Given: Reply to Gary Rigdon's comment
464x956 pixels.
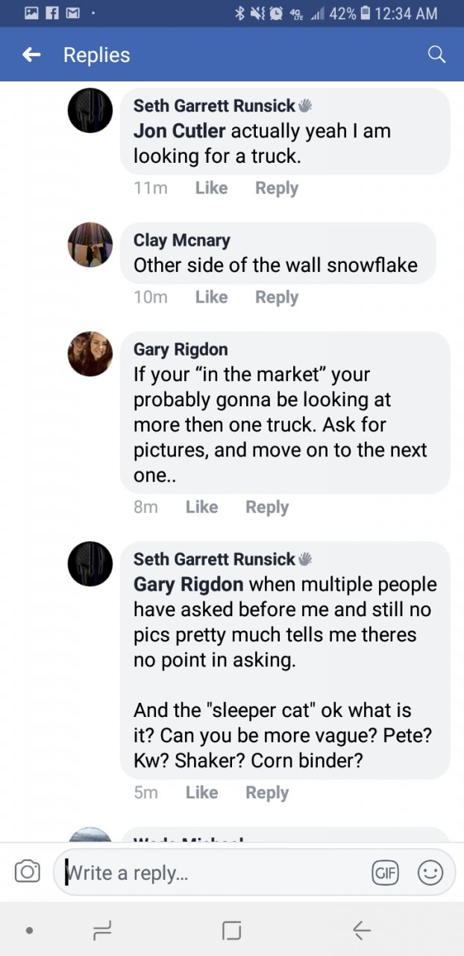Looking at the screenshot, I should coord(267,507).
